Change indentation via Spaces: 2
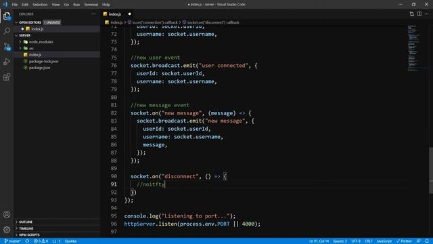Image resolution: width=433 pixels, height=244 pixels. point(340,241)
